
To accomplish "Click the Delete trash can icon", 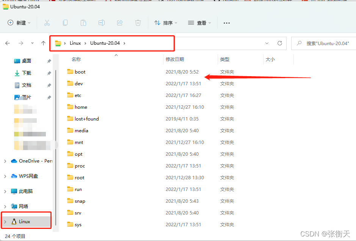I will (138, 23).
